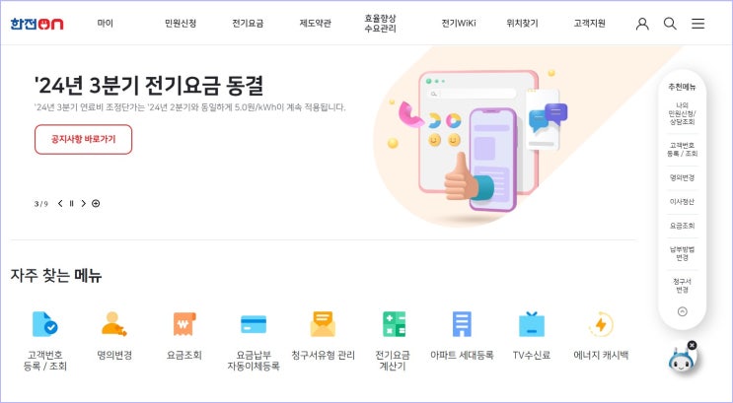Collapse the 추천메뉴 side panel arrow
Viewport: 733px width, 403px height.
pos(682,311)
